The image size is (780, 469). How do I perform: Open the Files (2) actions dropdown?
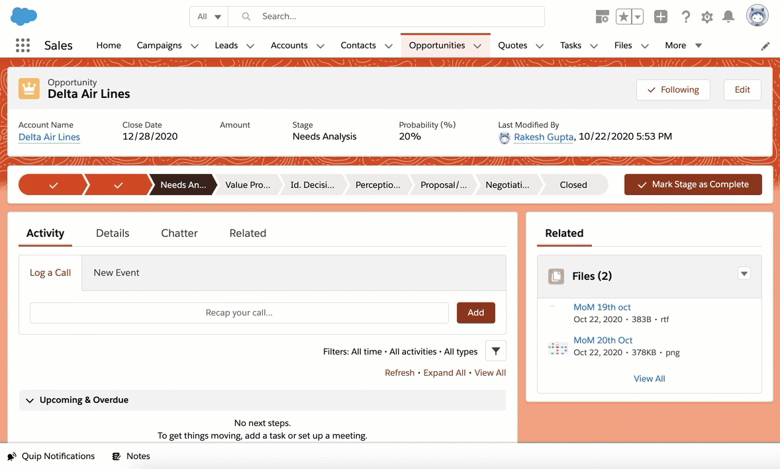coord(744,274)
